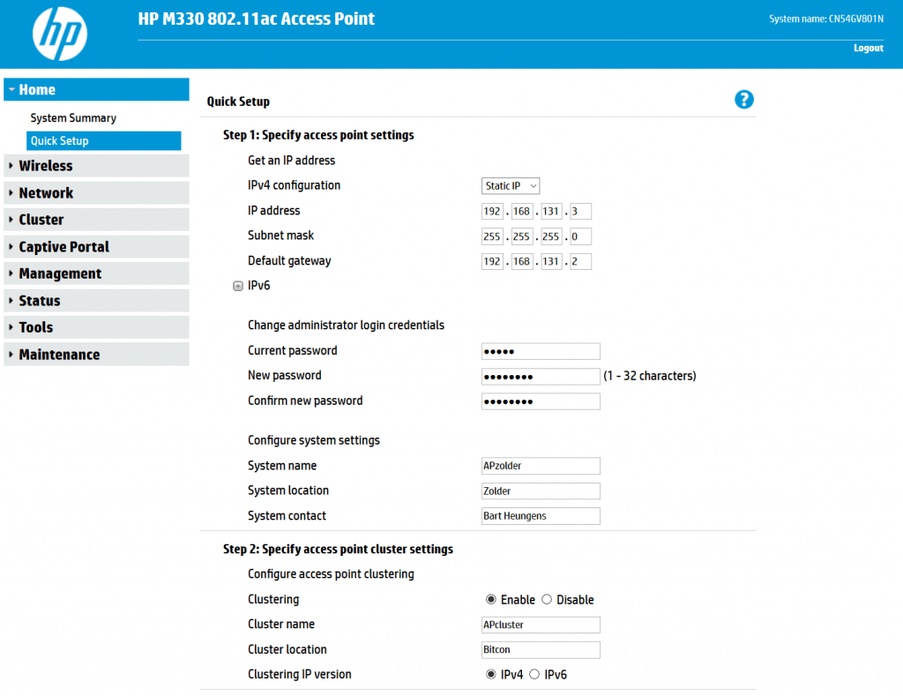The width and height of the screenshot is (903, 697).
Task: Open the help question mark icon
Action: coord(743,100)
